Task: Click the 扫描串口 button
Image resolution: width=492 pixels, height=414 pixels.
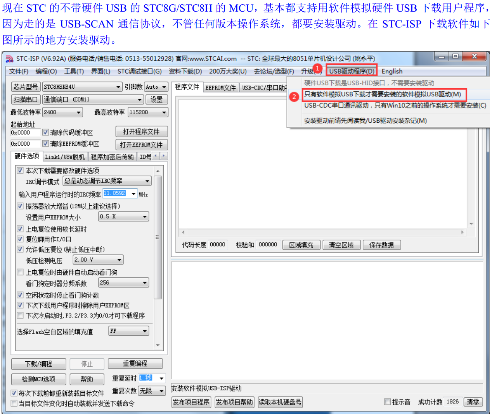Action: pyautogui.click(x=26, y=100)
